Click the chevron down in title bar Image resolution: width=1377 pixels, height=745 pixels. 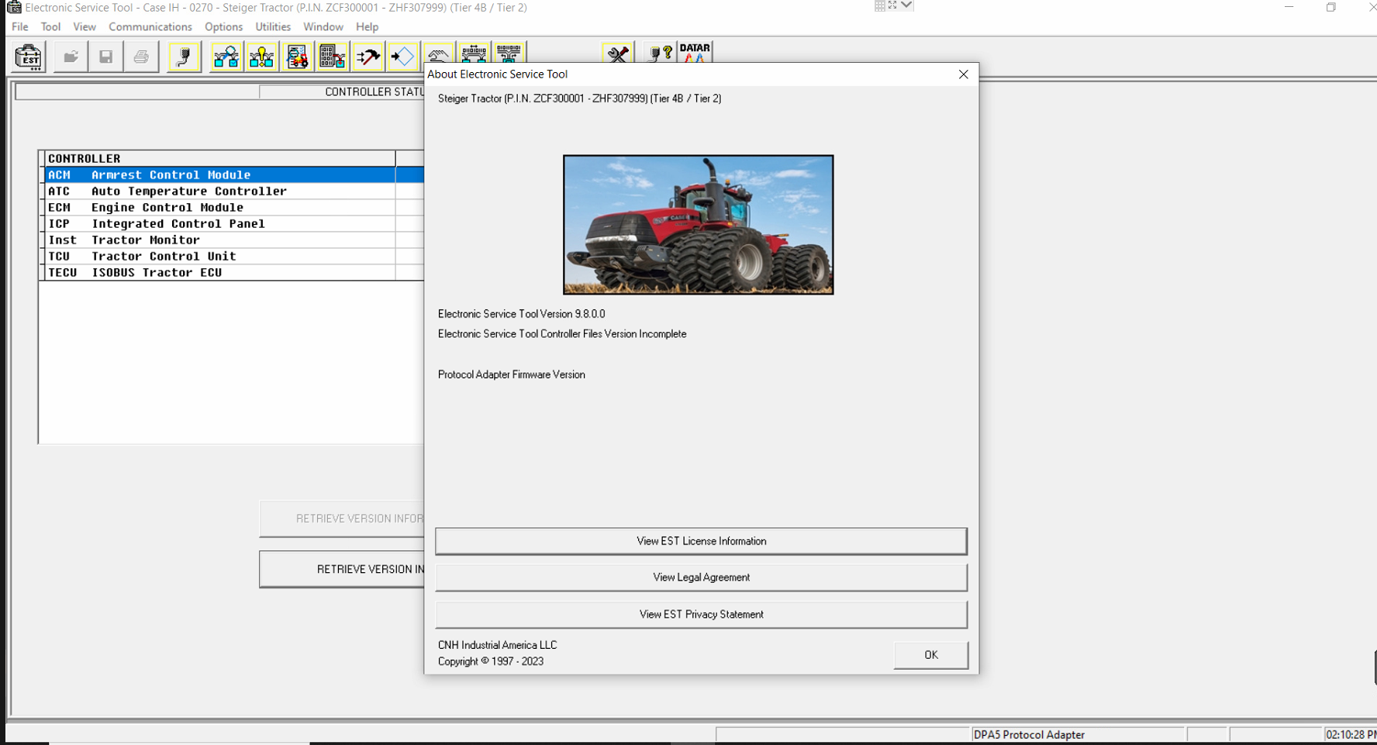pyautogui.click(x=906, y=5)
